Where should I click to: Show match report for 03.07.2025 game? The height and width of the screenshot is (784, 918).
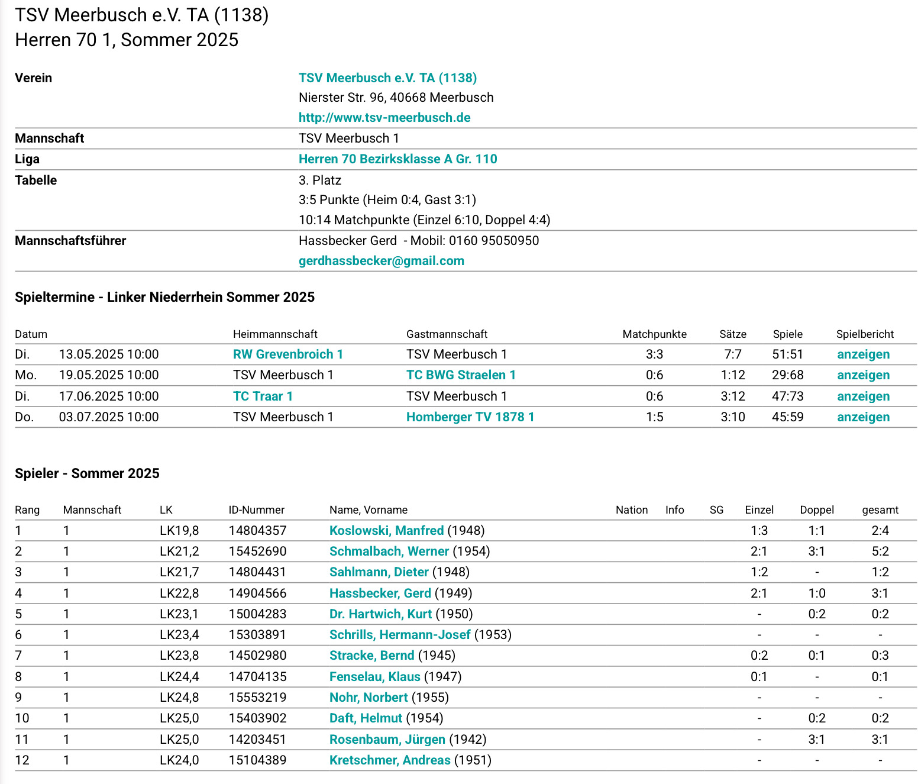click(863, 417)
